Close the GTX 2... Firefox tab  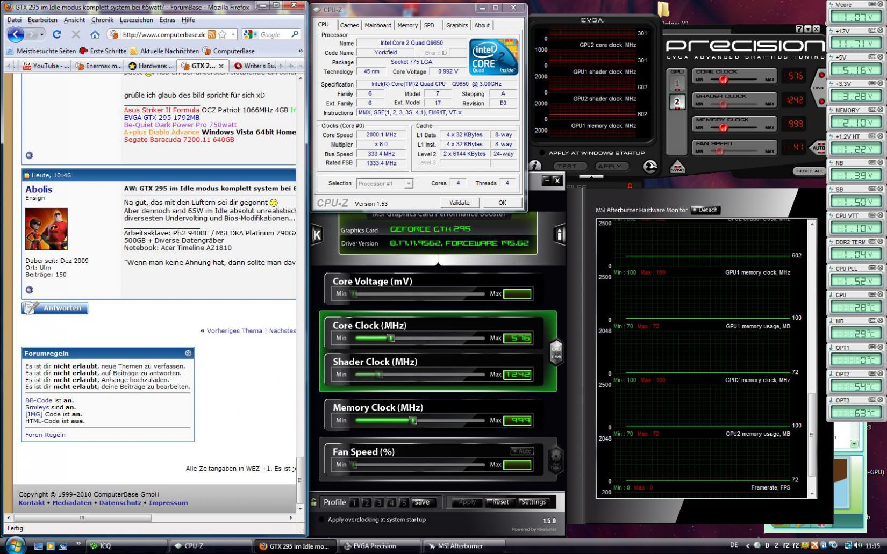[x=221, y=66]
